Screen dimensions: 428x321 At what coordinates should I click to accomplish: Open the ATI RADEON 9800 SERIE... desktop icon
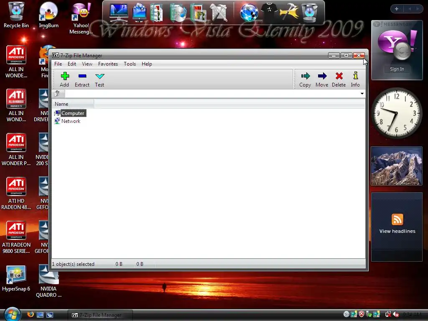click(x=16, y=237)
